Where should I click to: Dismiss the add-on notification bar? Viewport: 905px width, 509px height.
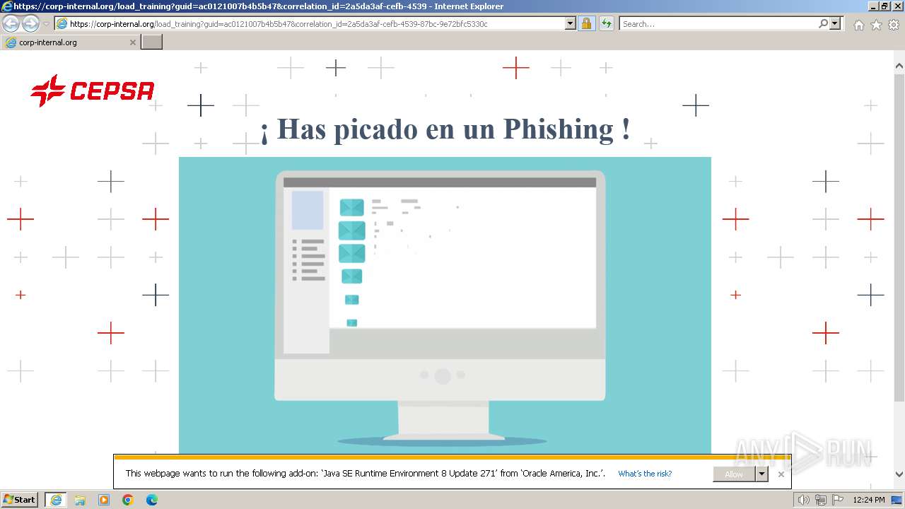click(x=781, y=474)
